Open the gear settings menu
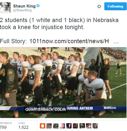The width and height of the screenshot is (127, 131). (99, 7)
